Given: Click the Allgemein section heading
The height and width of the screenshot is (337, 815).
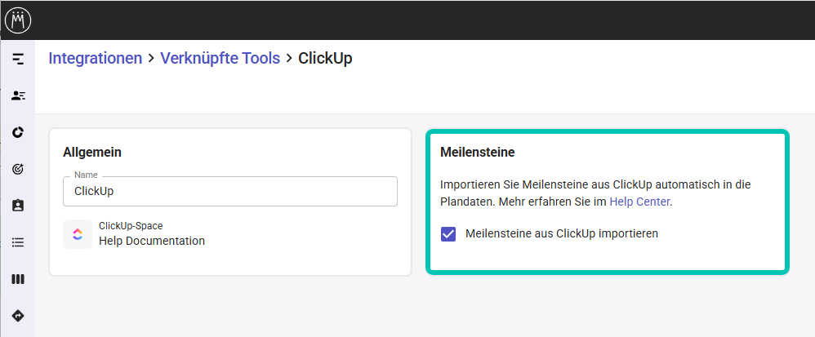Looking at the screenshot, I should (x=92, y=152).
